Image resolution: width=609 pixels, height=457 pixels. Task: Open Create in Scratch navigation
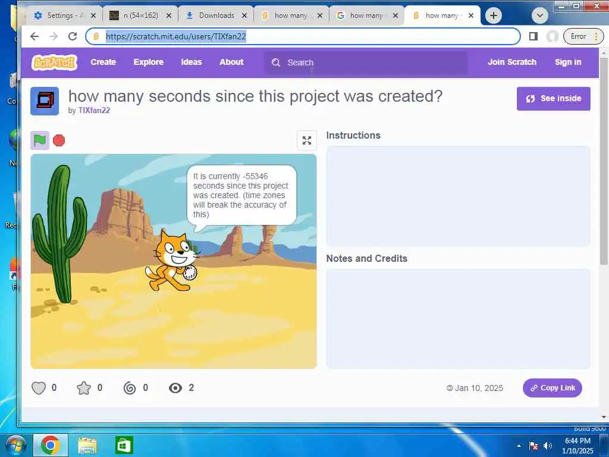pyautogui.click(x=103, y=62)
